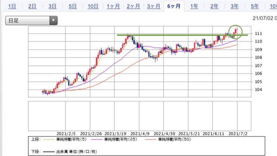Click the 2021/5/21 date axis label
The image size is (277, 156).
pyautogui.click(x=189, y=134)
